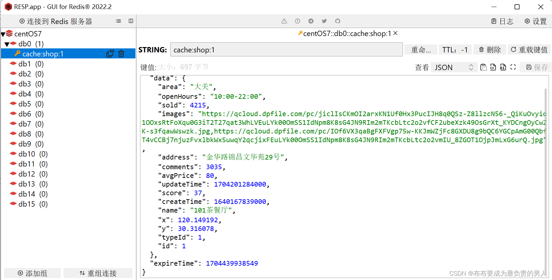Click the expireTime value 1704439938549
This screenshot has width=552, height=280.
(x=232, y=263)
